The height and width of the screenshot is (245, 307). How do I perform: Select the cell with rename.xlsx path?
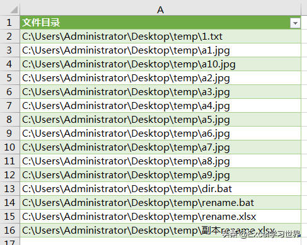coord(160,217)
